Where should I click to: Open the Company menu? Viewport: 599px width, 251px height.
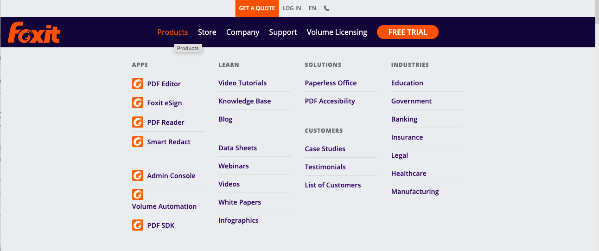(x=242, y=32)
